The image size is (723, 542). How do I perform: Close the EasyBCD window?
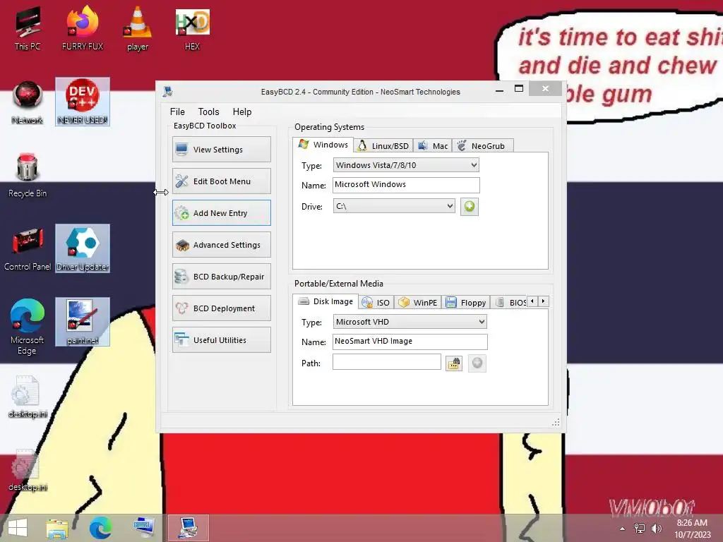[x=546, y=88]
